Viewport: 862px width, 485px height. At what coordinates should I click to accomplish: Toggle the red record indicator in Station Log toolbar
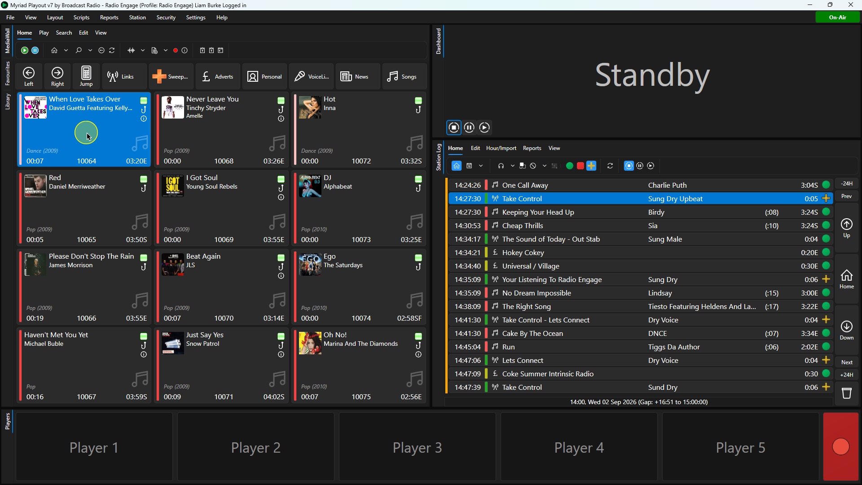pyautogui.click(x=580, y=166)
